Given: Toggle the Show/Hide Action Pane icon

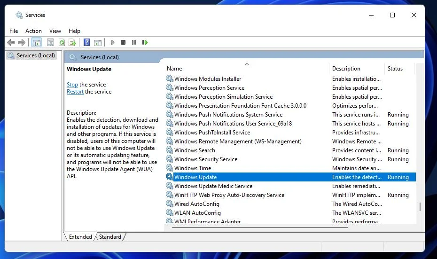Looking at the screenshot, I should tap(98, 42).
